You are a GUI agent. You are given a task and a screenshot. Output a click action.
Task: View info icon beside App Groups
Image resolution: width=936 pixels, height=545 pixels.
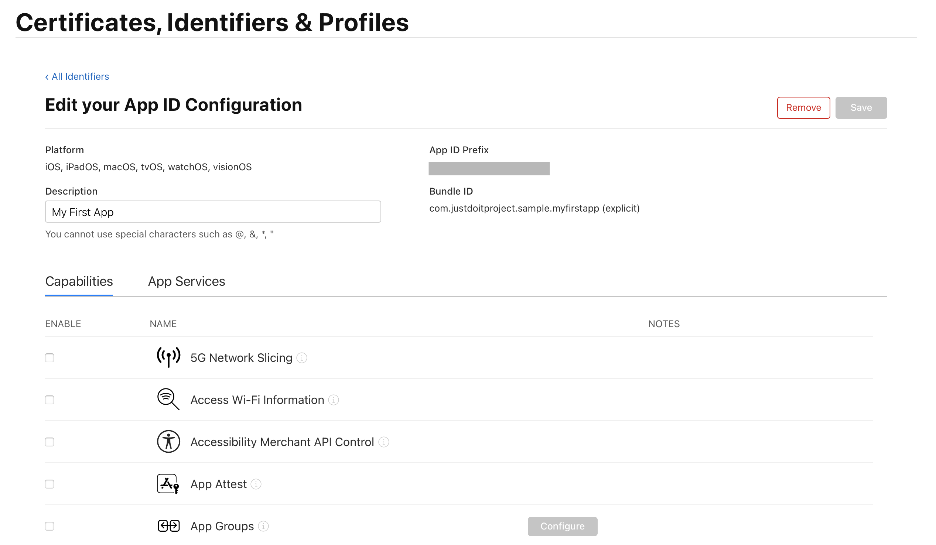[263, 527]
